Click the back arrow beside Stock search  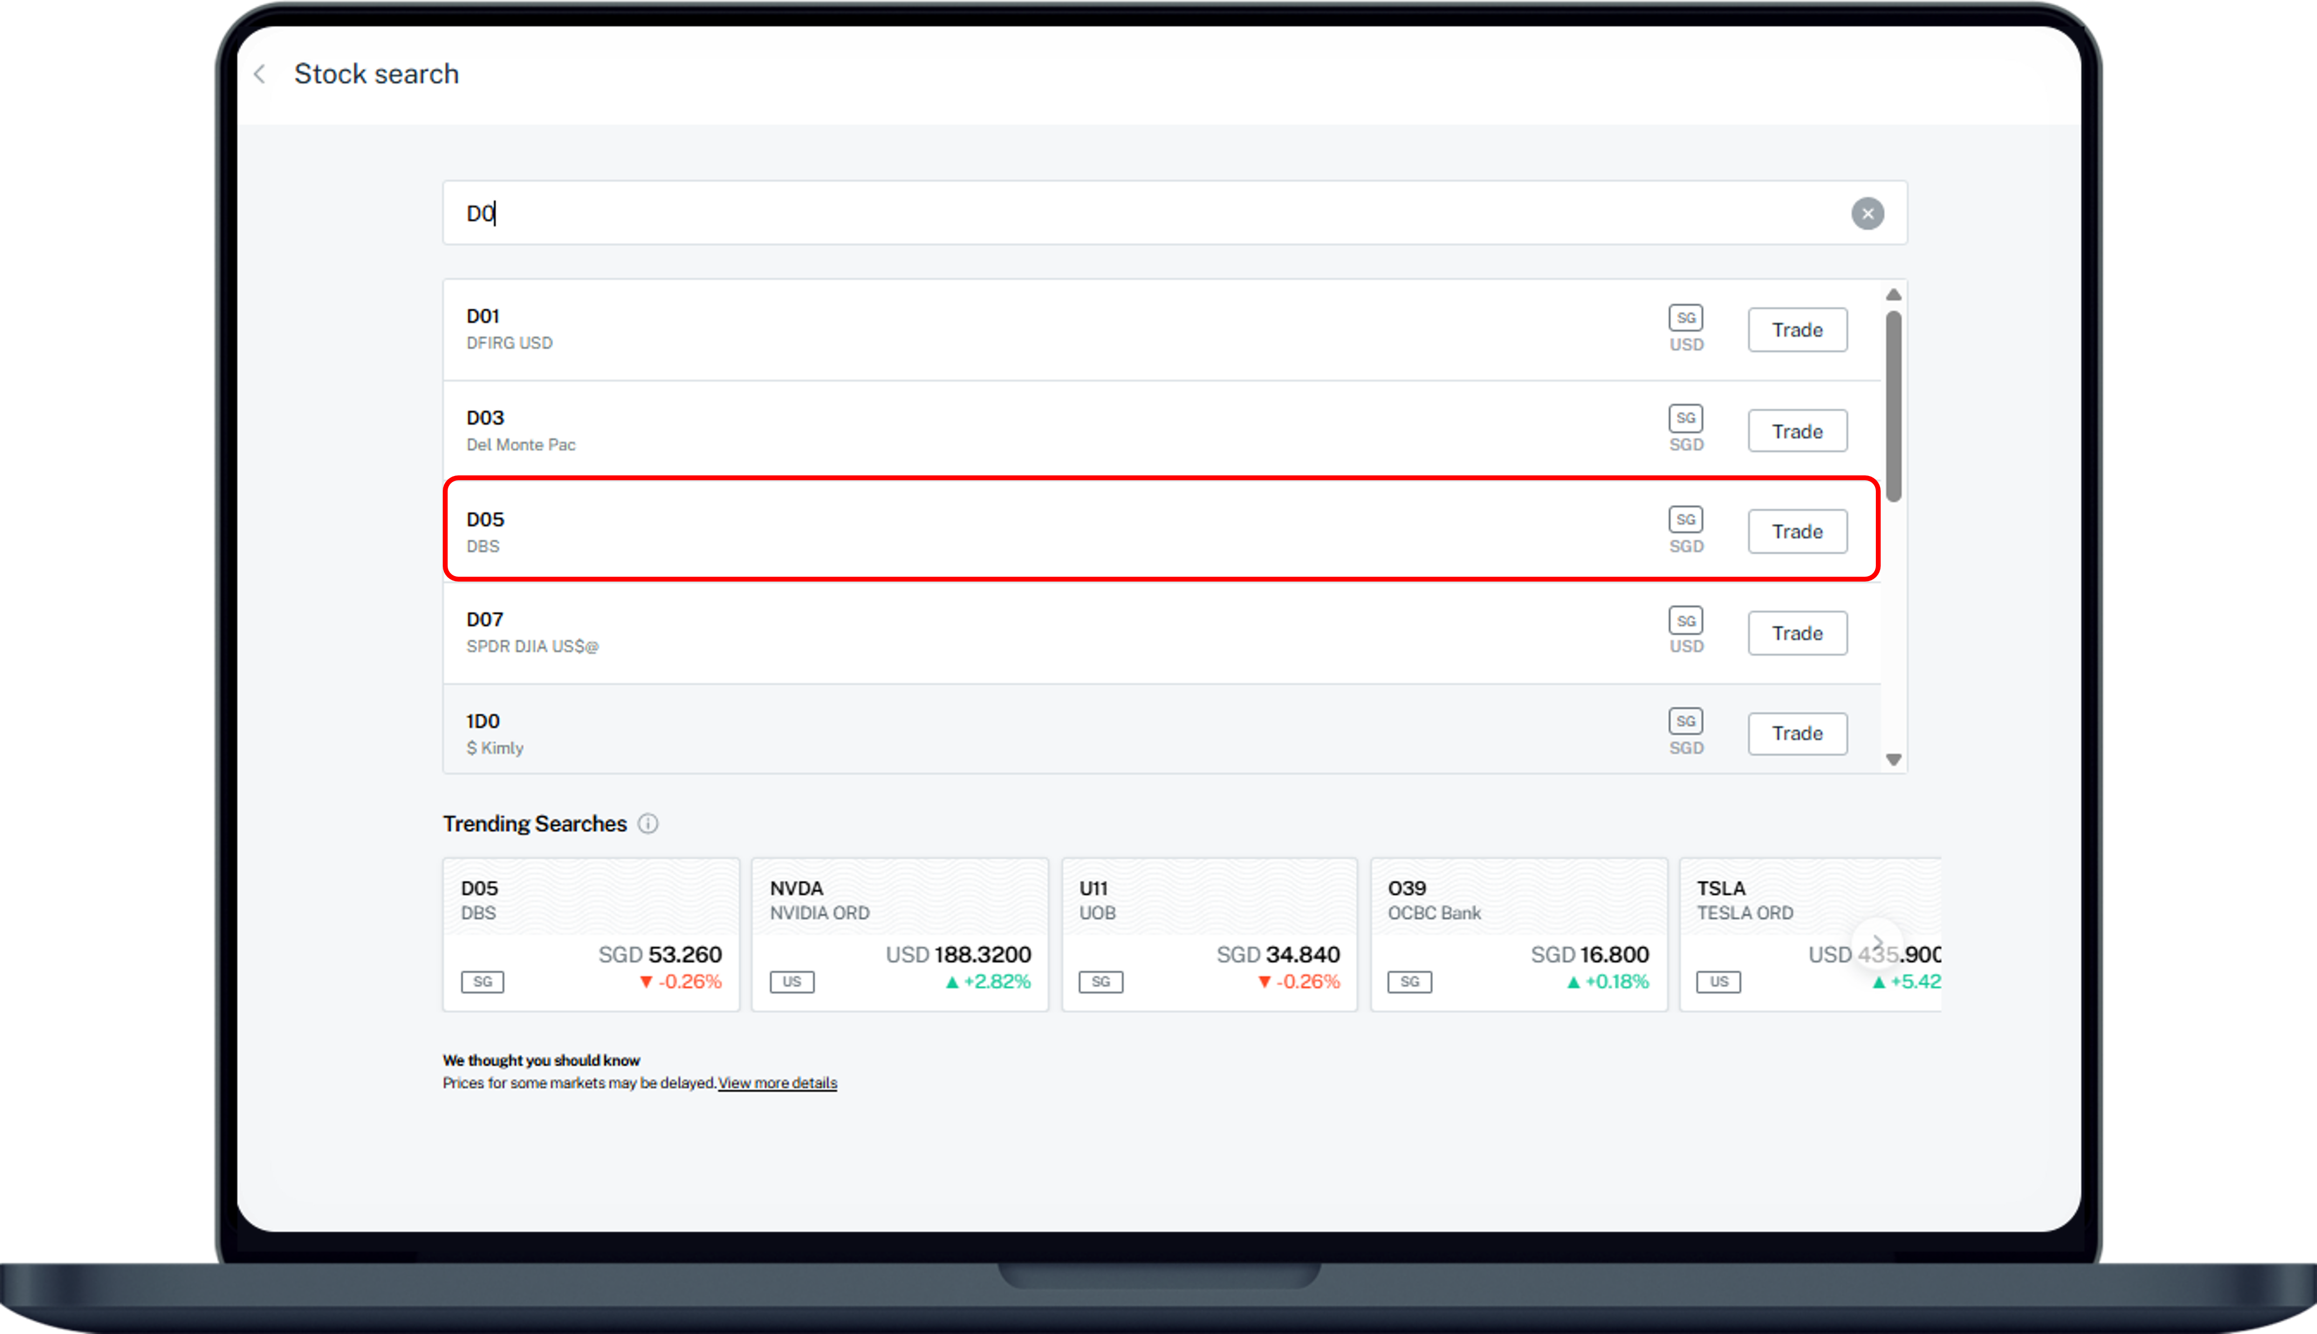tap(261, 74)
